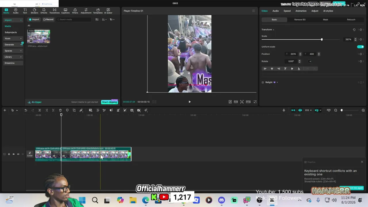Image resolution: width=368 pixels, height=207 pixels.
Task: Open the Transitions tab
Action: pos(54,11)
